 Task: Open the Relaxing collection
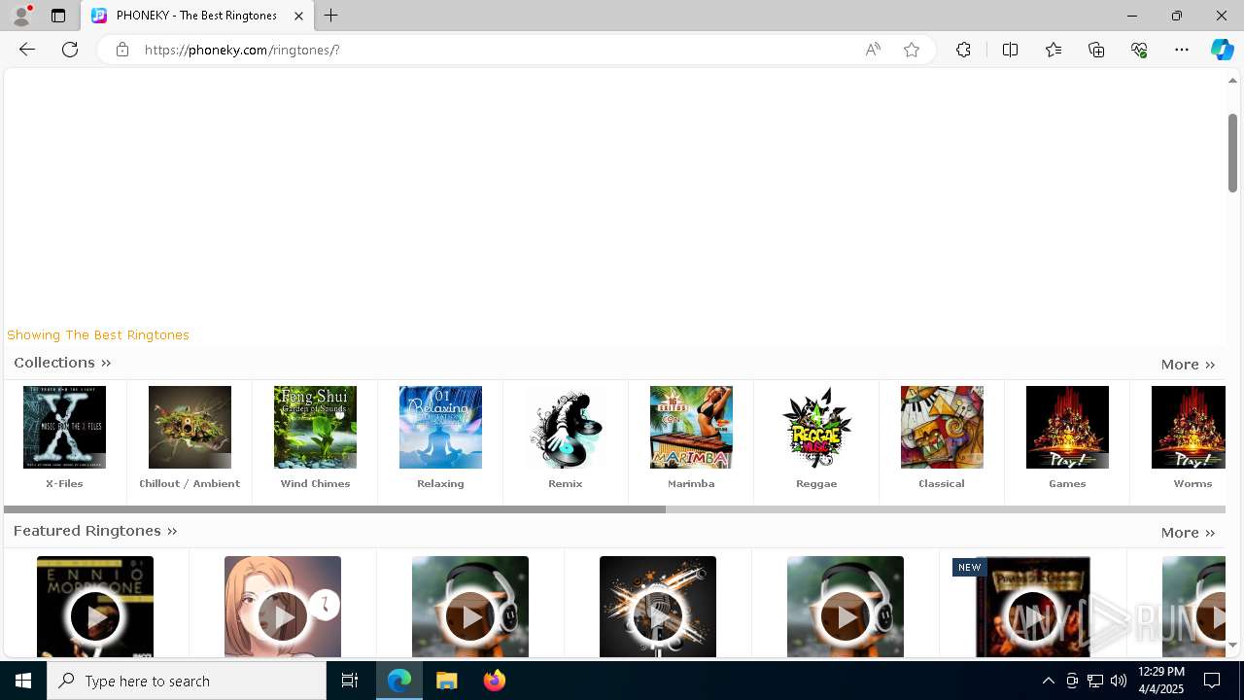coord(440,427)
